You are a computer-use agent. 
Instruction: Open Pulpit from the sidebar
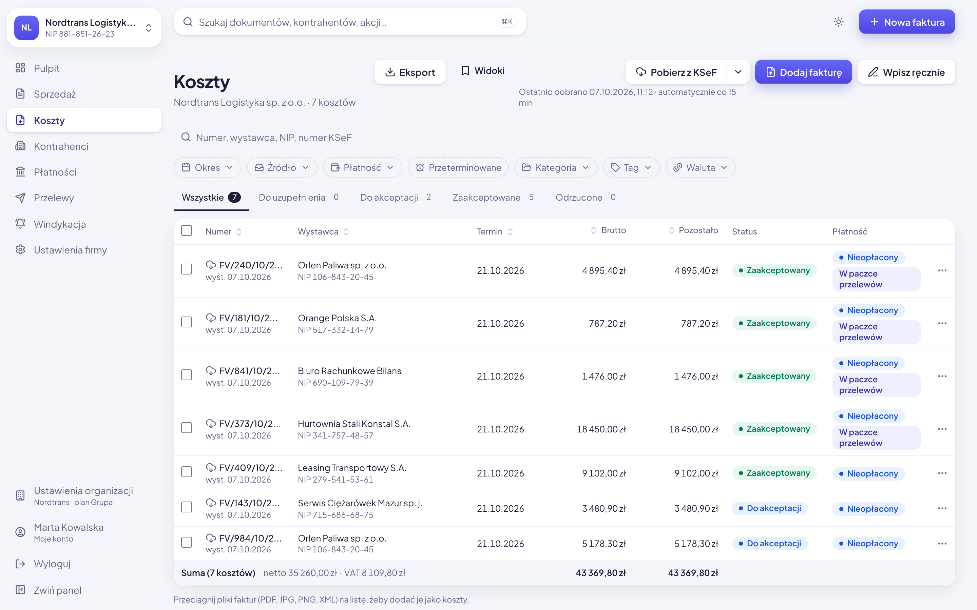pyautogui.click(x=84, y=68)
